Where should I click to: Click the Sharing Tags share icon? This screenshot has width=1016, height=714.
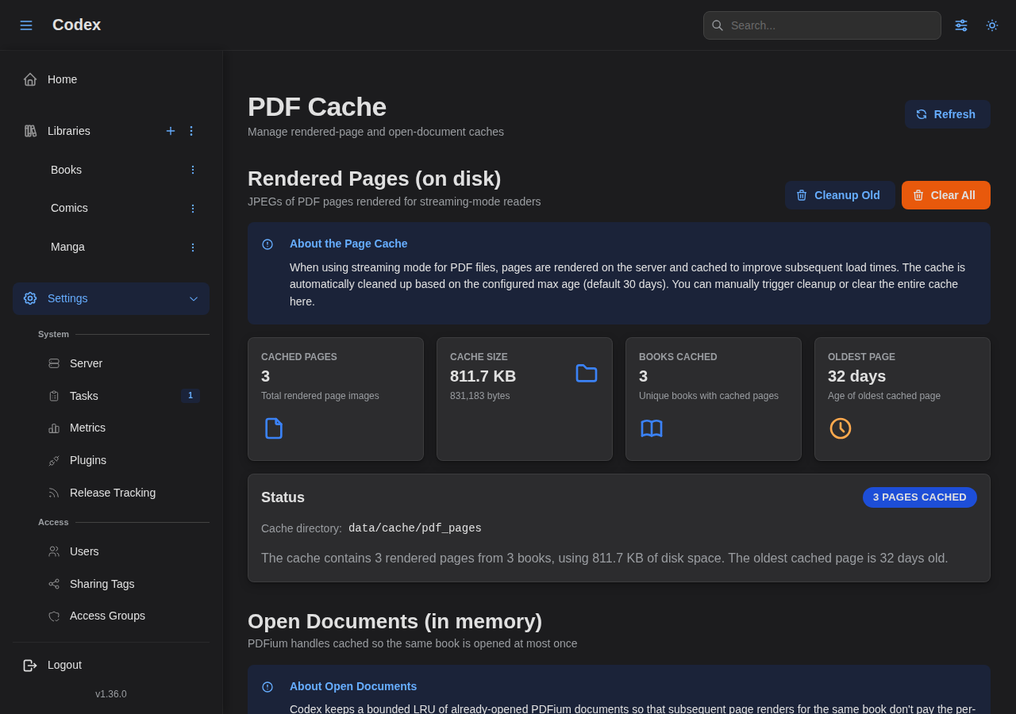coord(54,584)
